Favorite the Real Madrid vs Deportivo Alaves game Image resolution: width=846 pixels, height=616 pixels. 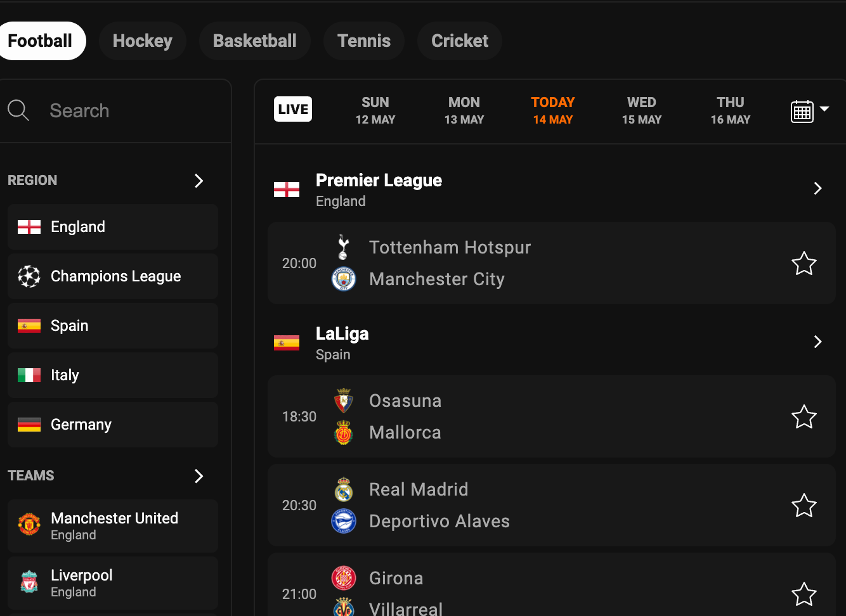coord(804,505)
